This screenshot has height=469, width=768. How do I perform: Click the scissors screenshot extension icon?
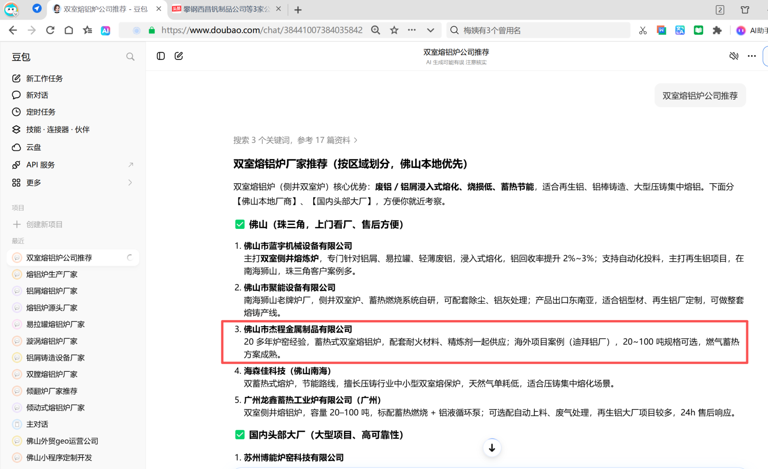pos(643,30)
